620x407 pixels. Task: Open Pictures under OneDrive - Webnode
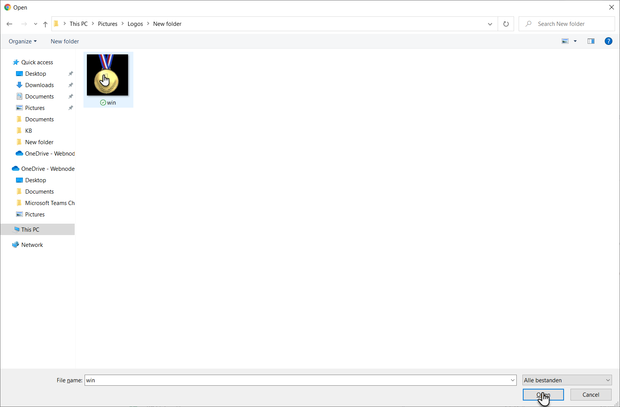point(35,215)
